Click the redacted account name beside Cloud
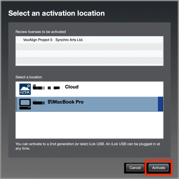This screenshot has width=179, height=179. coord(46,87)
